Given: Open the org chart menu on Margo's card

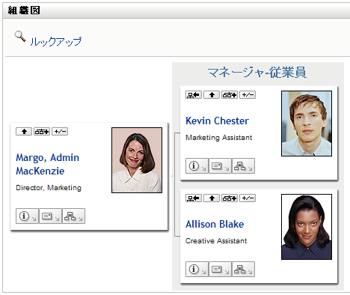Looking at the screenshot, I should point(73,216).
